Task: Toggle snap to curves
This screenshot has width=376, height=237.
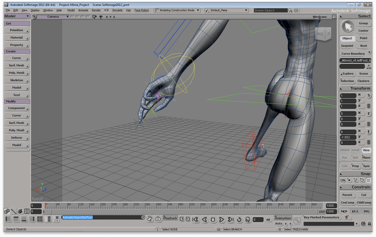Action: (356, 180)
